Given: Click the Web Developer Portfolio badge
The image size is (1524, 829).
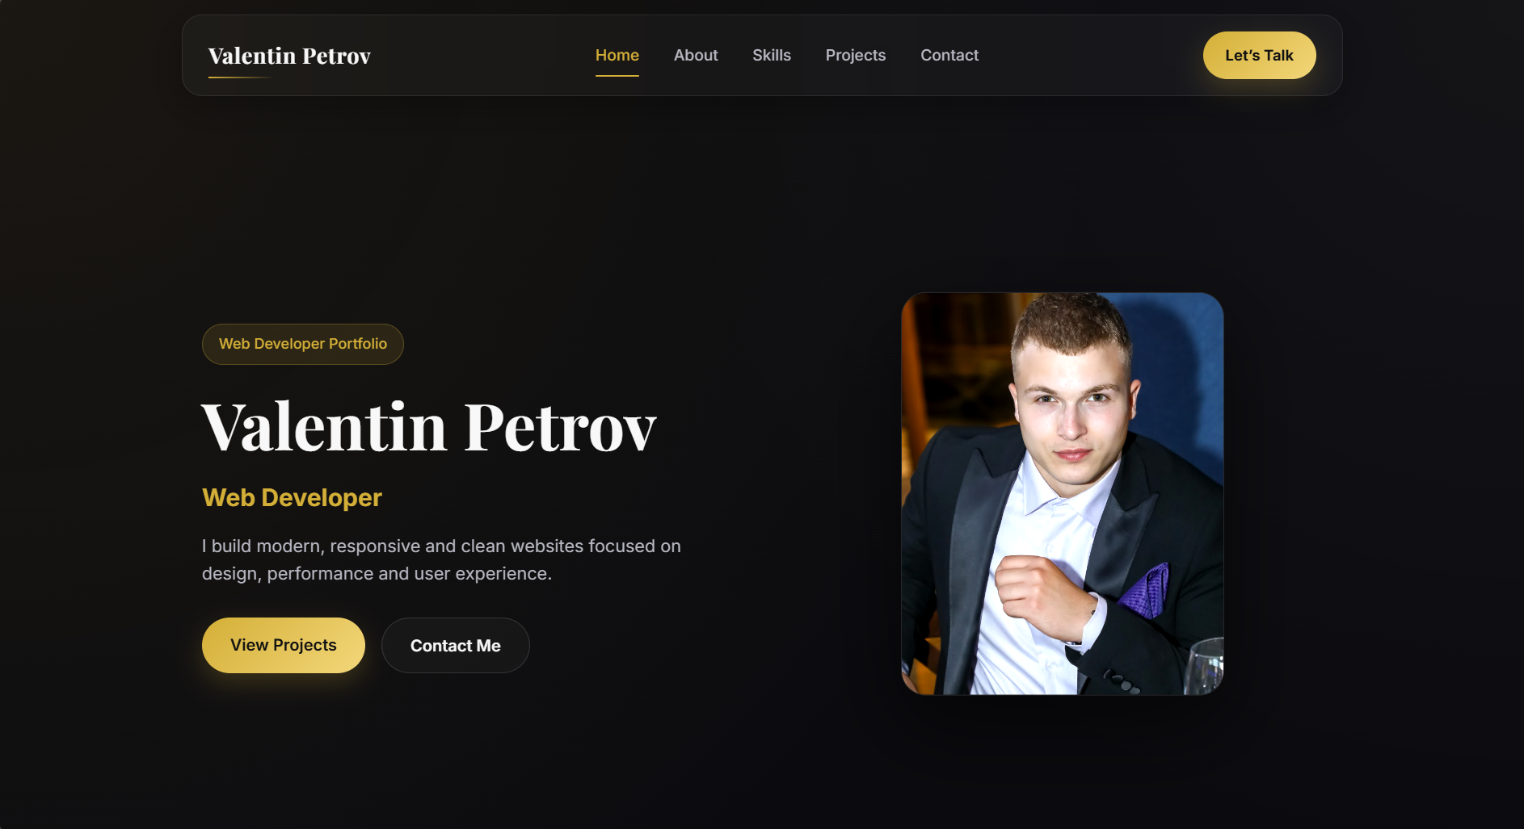Looking at the screenshot, I should 303,344.
